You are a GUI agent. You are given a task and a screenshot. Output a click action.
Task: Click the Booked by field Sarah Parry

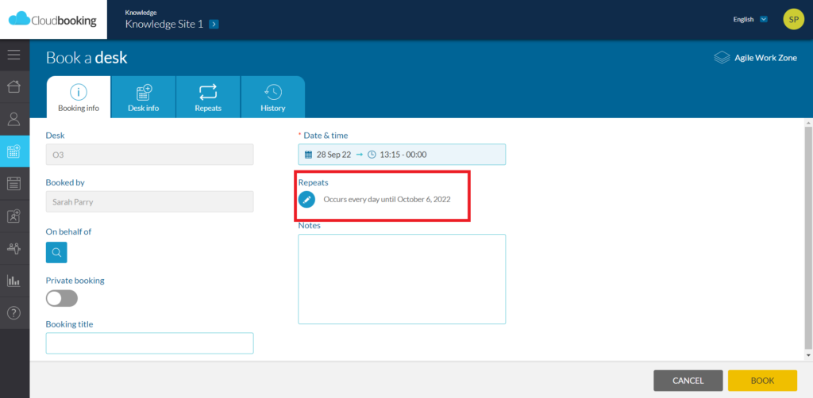150,201
